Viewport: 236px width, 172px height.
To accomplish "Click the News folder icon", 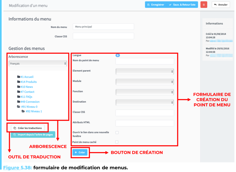I will click(19, 87).
